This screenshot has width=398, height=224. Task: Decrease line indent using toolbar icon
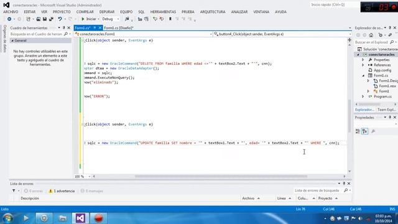[x=140, y=19]
